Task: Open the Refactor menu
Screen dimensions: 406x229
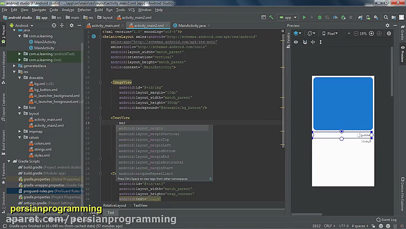Action: [84, 10]
